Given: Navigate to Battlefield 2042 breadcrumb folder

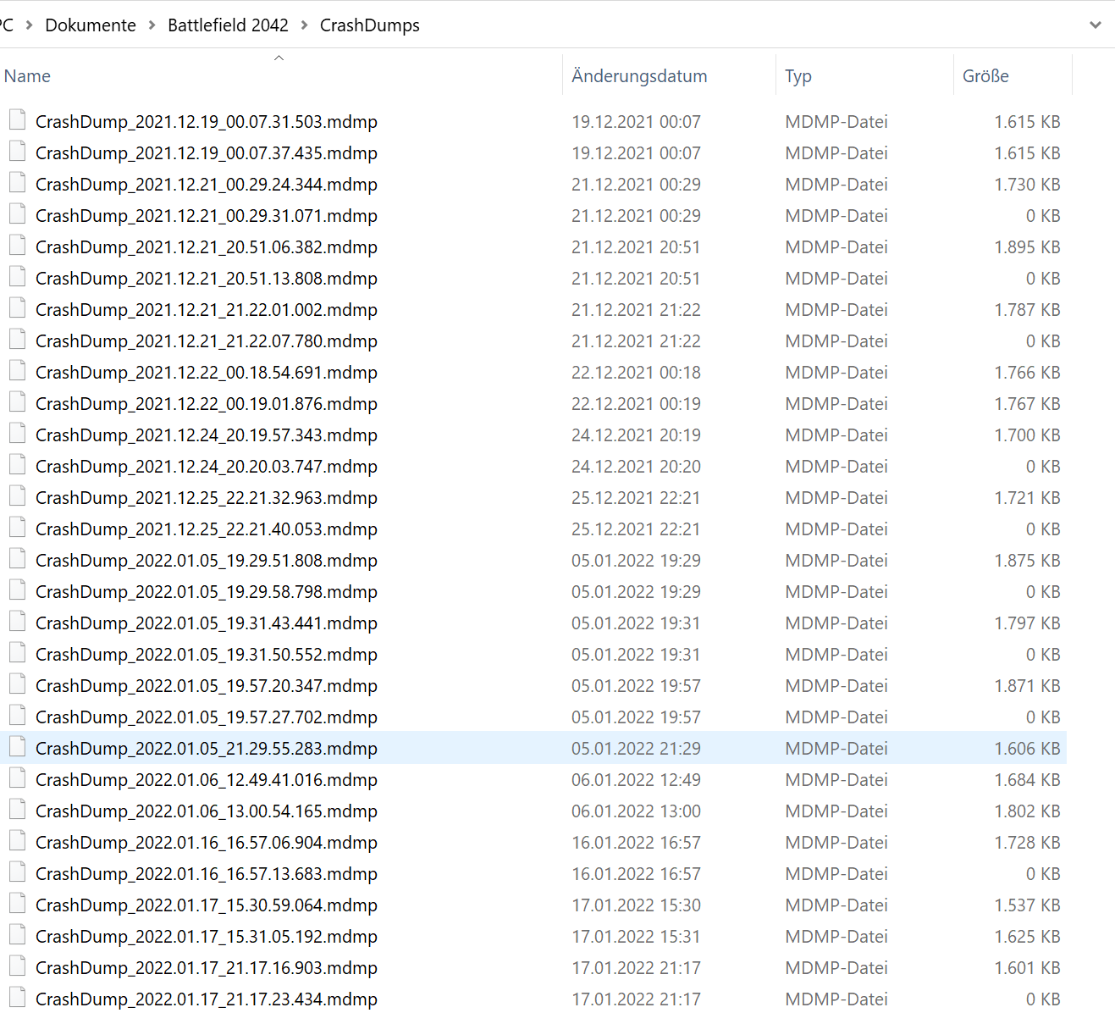Looking at the screenshot, I should pyautogui.click(x=229, y=25).
